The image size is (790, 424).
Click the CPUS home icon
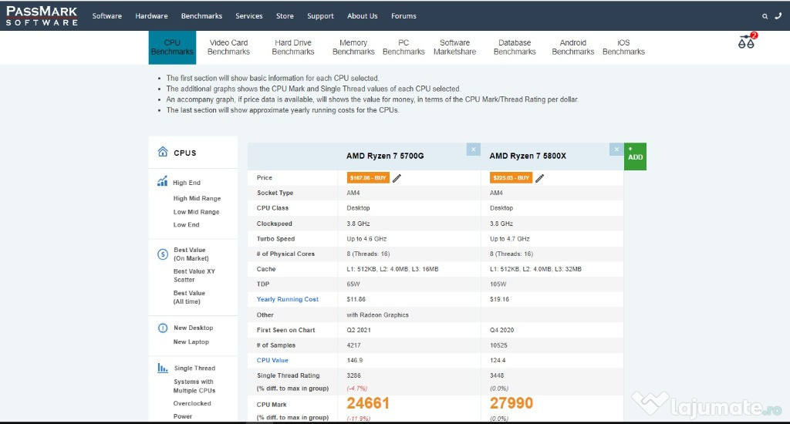[x=162, y=152]
